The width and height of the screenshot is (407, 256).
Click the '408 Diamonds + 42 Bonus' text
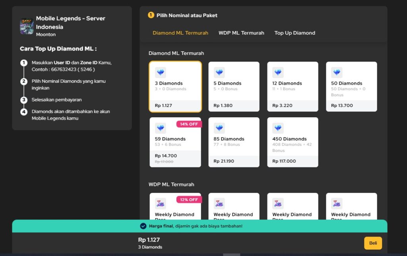click(292, 147)
